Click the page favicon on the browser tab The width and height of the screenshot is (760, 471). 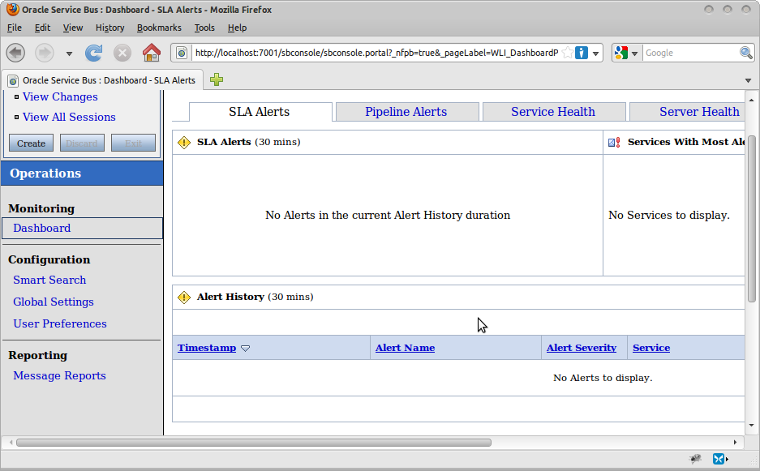(x=13, y=80)
